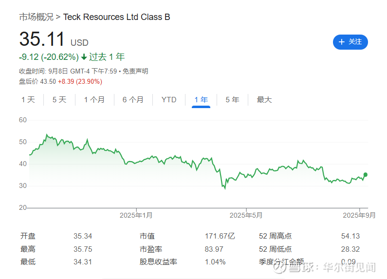Open the 免责声明 disclaimer link
Screen dimensions: 387x279
click(x=135, y=72)
